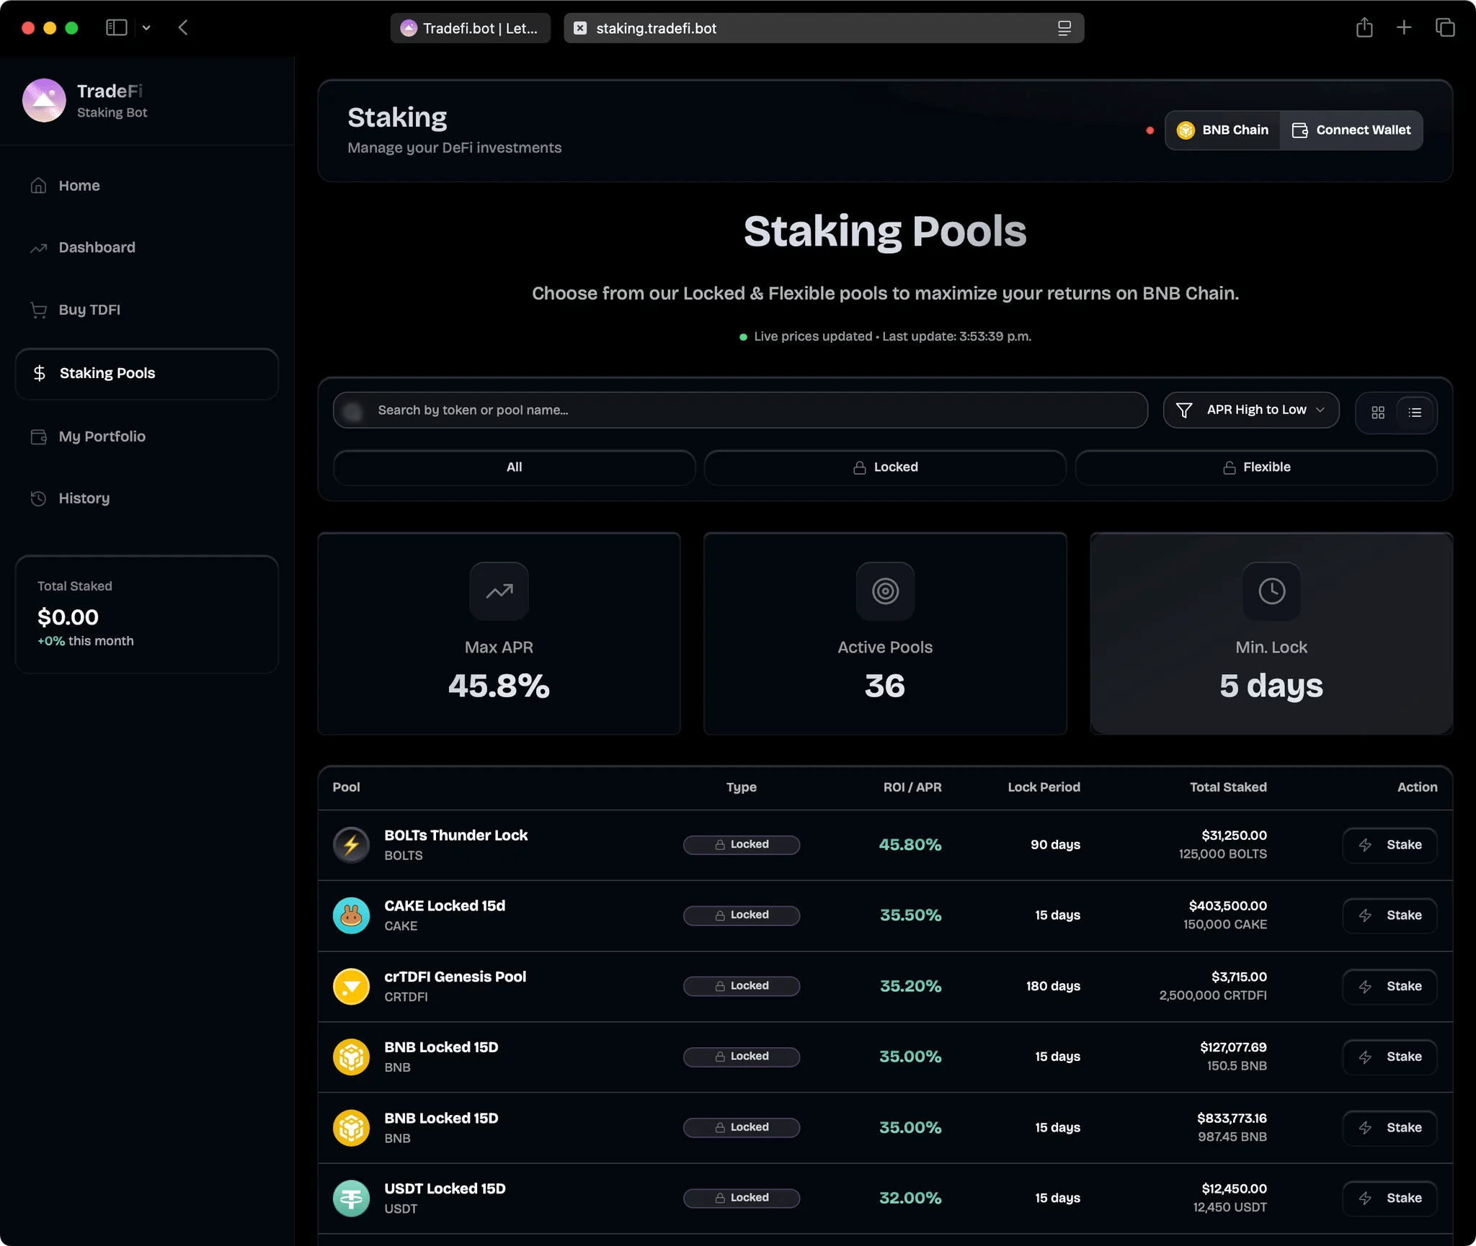The width and height of the screenshot is (1476, 1246).
Task: Stake in crTDFI Genesis Pool
Action: point(1390,987)
